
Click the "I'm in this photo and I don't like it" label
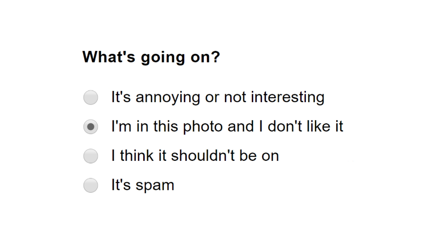click(227, 127)
